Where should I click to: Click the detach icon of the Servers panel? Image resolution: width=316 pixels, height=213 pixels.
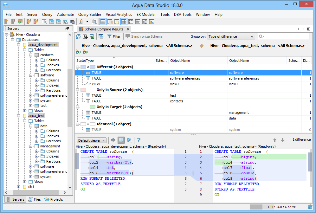pos(67,29)
